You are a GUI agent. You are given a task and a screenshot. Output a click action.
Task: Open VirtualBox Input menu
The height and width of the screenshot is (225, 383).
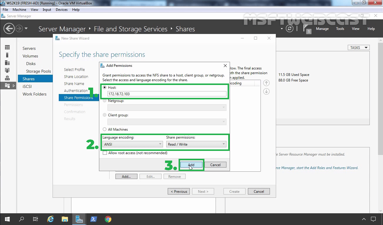click(x=47, y=10)
